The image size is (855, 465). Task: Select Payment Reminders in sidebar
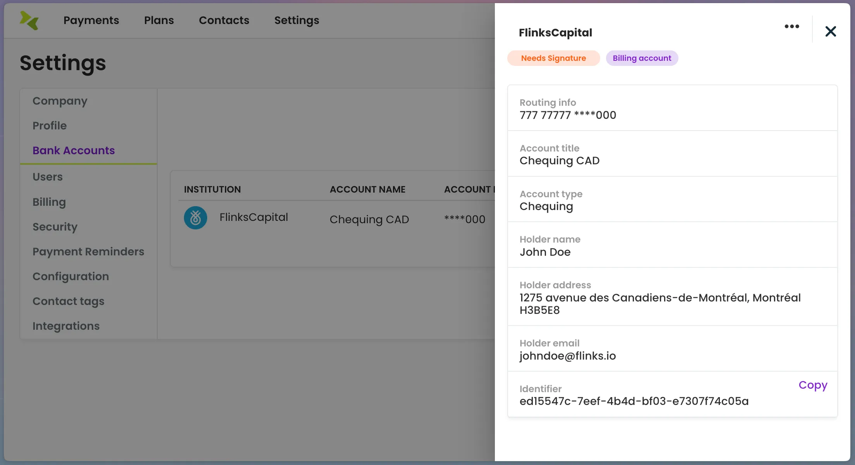point(88,251)
